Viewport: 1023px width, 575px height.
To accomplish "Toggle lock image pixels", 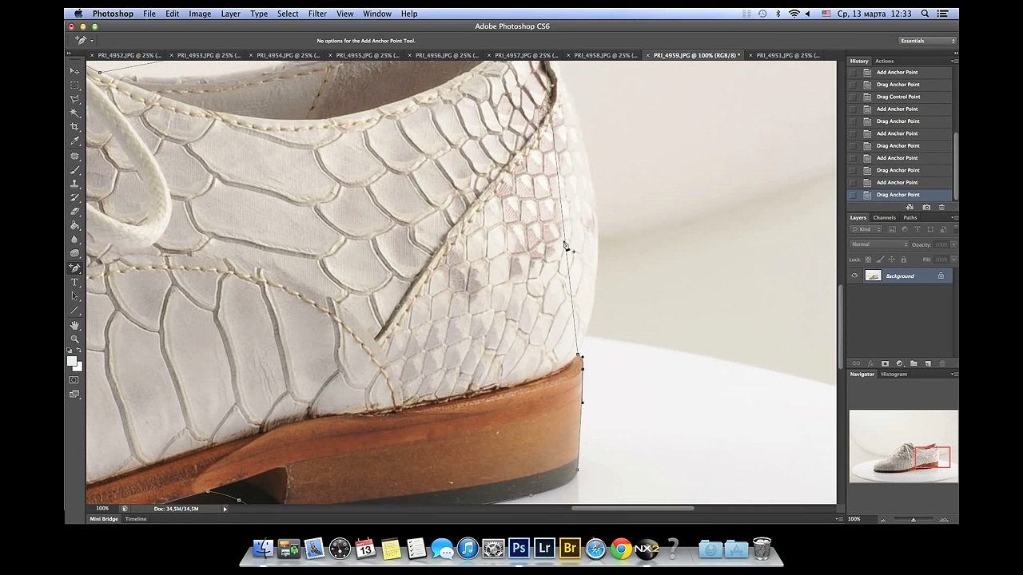I will click(x=880, y=260).
